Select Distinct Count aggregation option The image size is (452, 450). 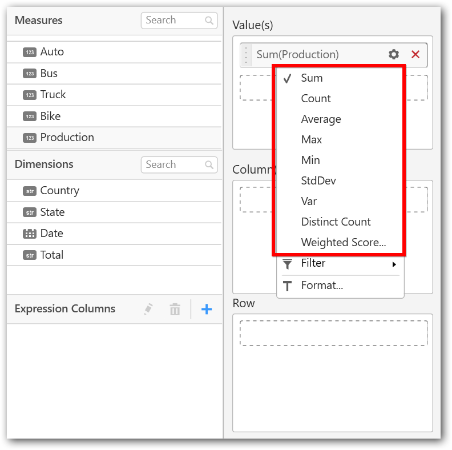click(336, 222)
